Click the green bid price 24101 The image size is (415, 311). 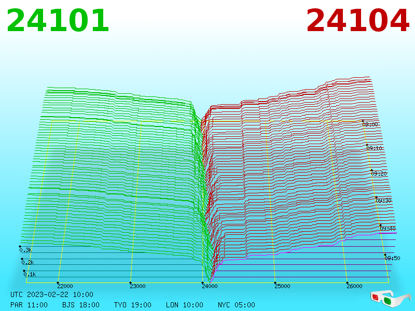pos(58,20)
